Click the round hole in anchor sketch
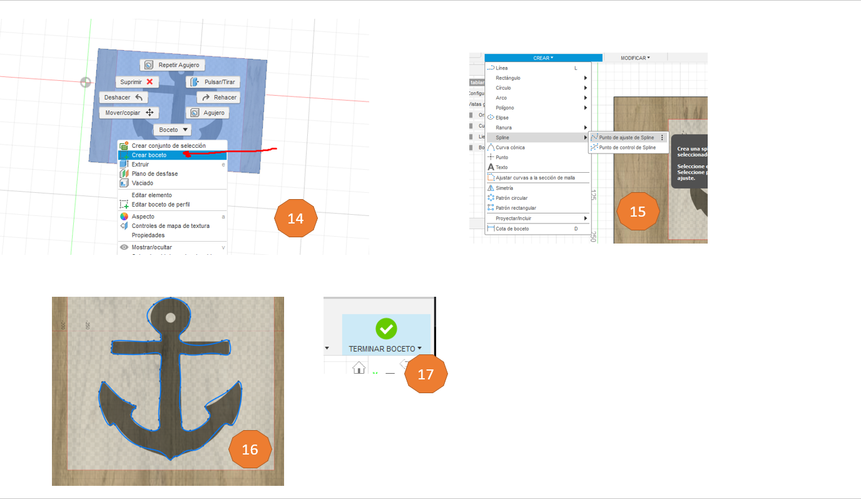861x499 pixels. click(170, 318)
